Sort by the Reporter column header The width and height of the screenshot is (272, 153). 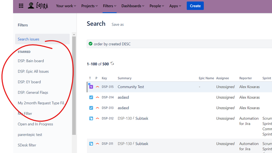[246, 78]
